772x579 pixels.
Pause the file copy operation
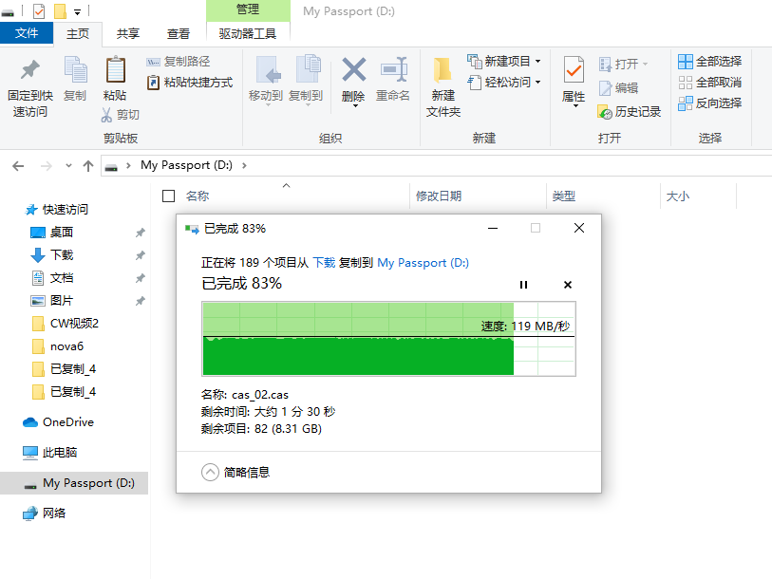(523, 285)
